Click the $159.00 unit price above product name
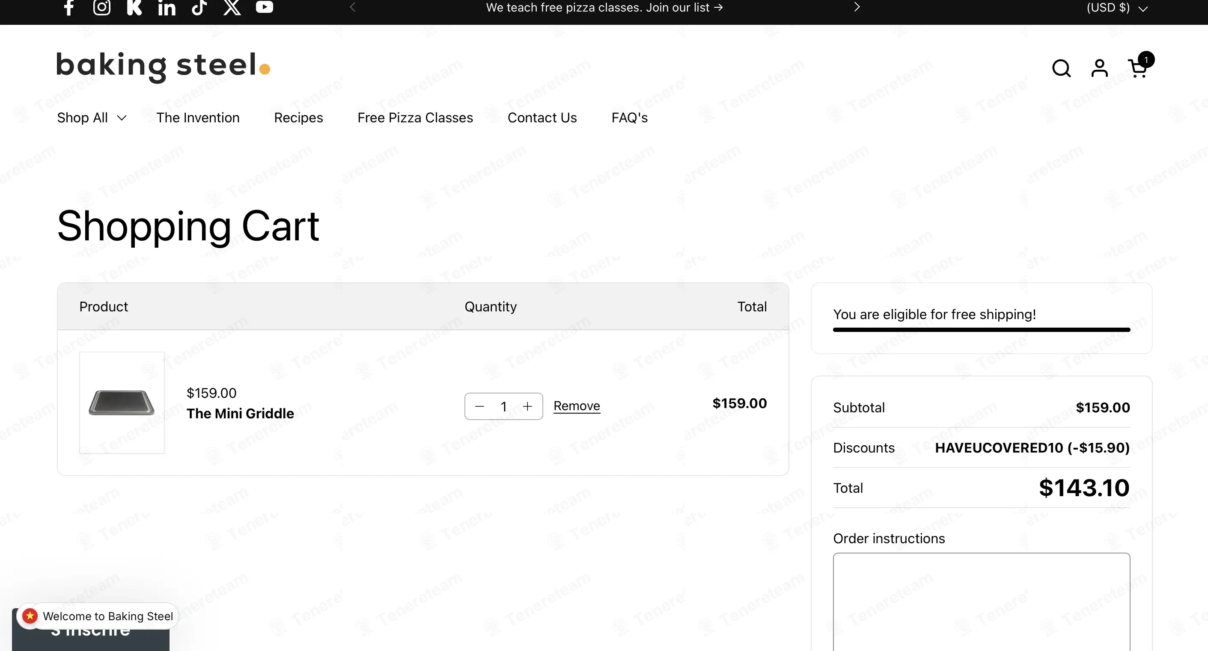Viewport: 1208px width, 651px height. pyautogui.click(x=211, y=393)
